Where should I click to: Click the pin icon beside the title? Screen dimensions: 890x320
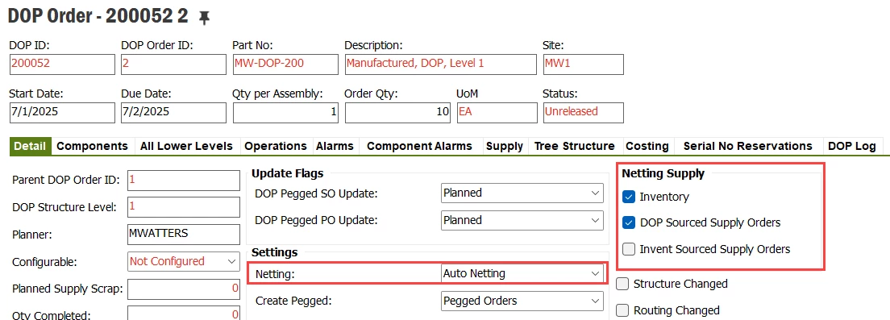coord(204,19)
